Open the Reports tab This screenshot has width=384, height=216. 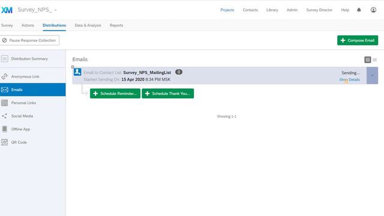click(x=116, y=25)
